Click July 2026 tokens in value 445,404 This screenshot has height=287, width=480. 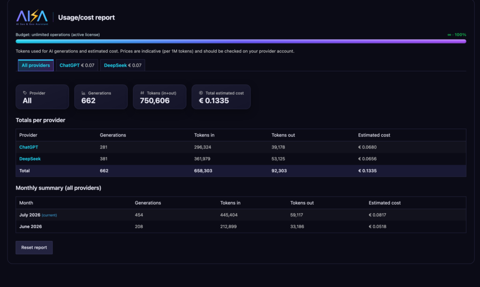(229, 215)
